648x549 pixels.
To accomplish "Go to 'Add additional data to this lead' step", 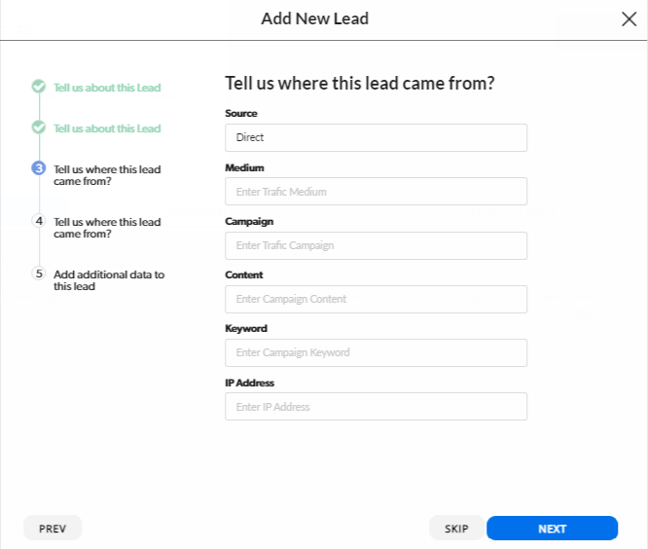I will point(109,280).
